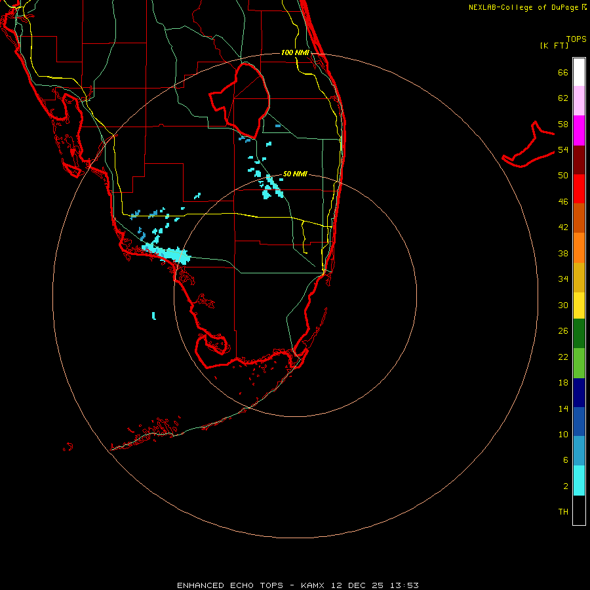
Task: Select the dark green legend swatch
Action: [579, 334]
